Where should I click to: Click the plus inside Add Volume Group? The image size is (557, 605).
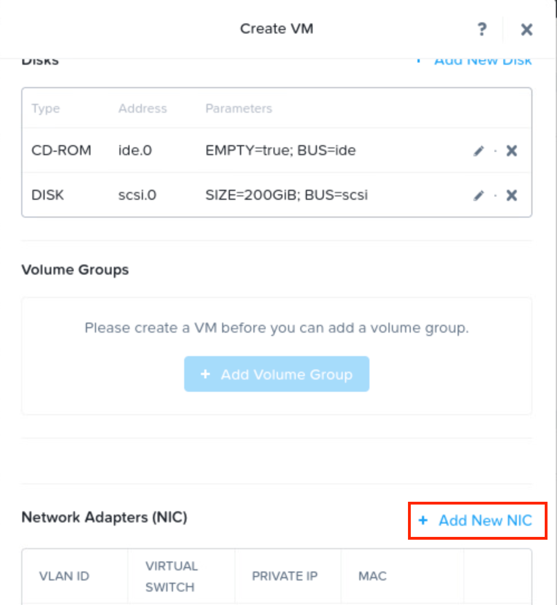click(x=205, y=374)
